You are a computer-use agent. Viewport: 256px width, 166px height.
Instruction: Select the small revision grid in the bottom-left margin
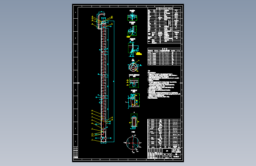click(x=76, y=152)
